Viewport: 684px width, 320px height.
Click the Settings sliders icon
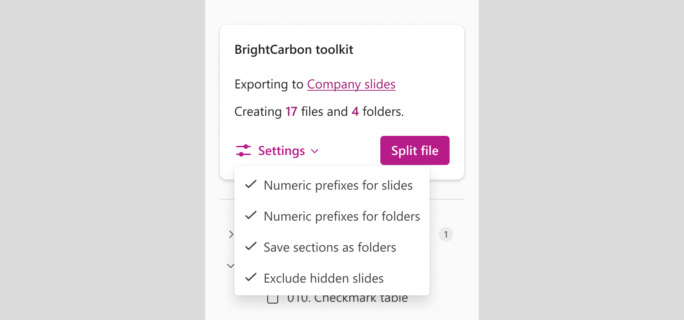pos(244,150)
